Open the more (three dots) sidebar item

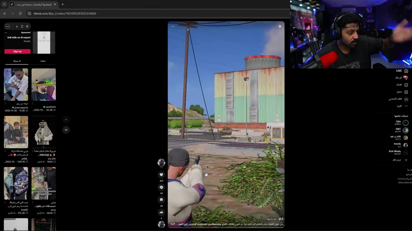coord(402,106)
